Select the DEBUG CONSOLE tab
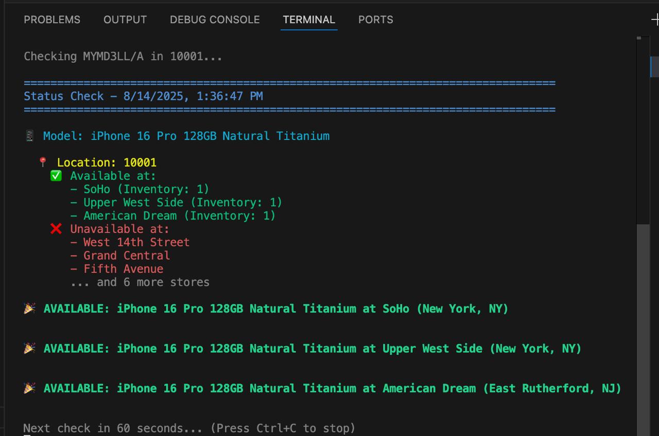This screenshot has width=659, height=436. click(215, 20)
